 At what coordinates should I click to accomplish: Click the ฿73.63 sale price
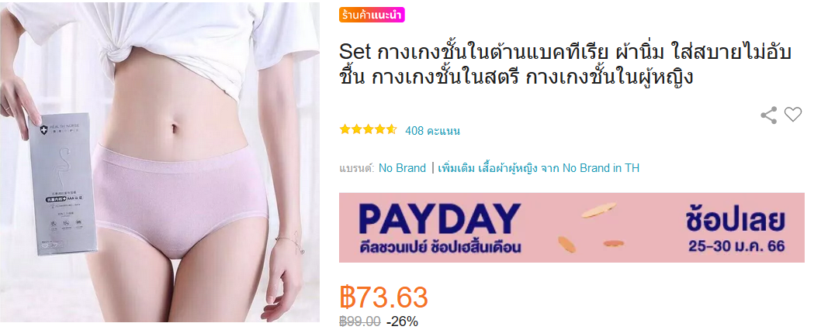pos(383,297)
